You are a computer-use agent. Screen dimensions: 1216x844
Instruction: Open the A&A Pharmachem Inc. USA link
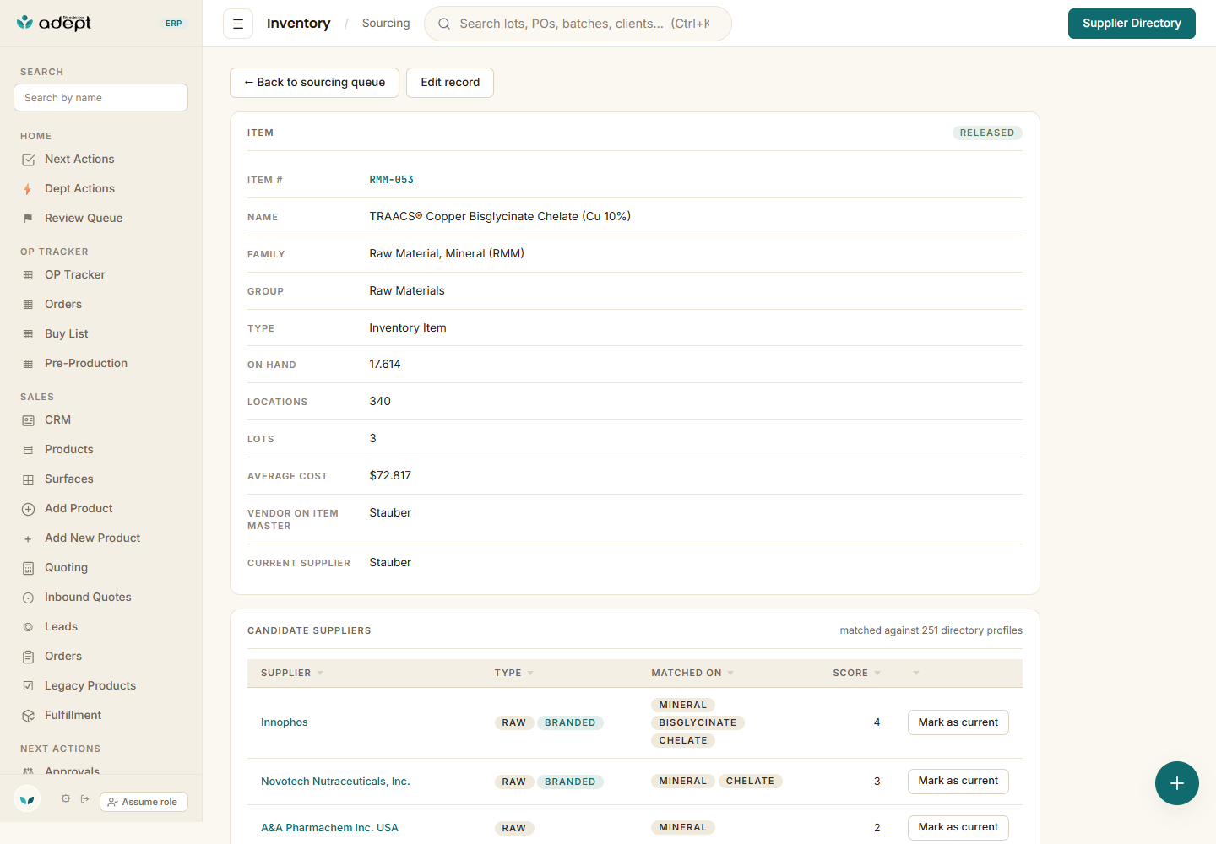pyautogui.click(x=329, y=828)
